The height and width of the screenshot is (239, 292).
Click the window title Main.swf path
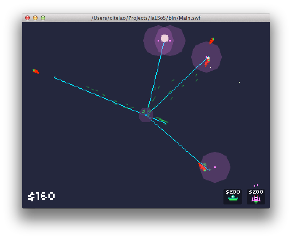tap(146, 18)
